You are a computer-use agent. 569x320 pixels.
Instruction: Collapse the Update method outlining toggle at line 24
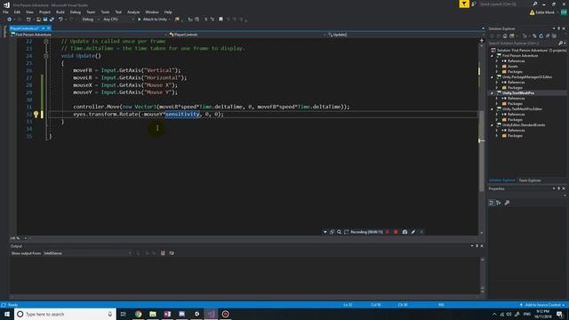tap(46, 56)
